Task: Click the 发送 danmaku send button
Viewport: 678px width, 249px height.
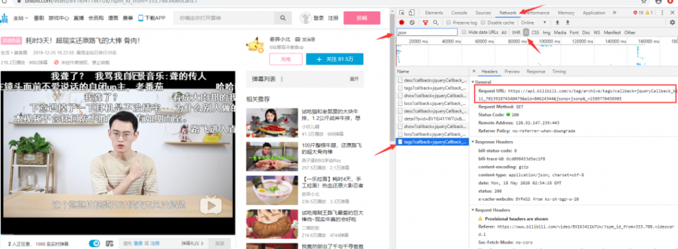Action: click(x=220, y=244)
